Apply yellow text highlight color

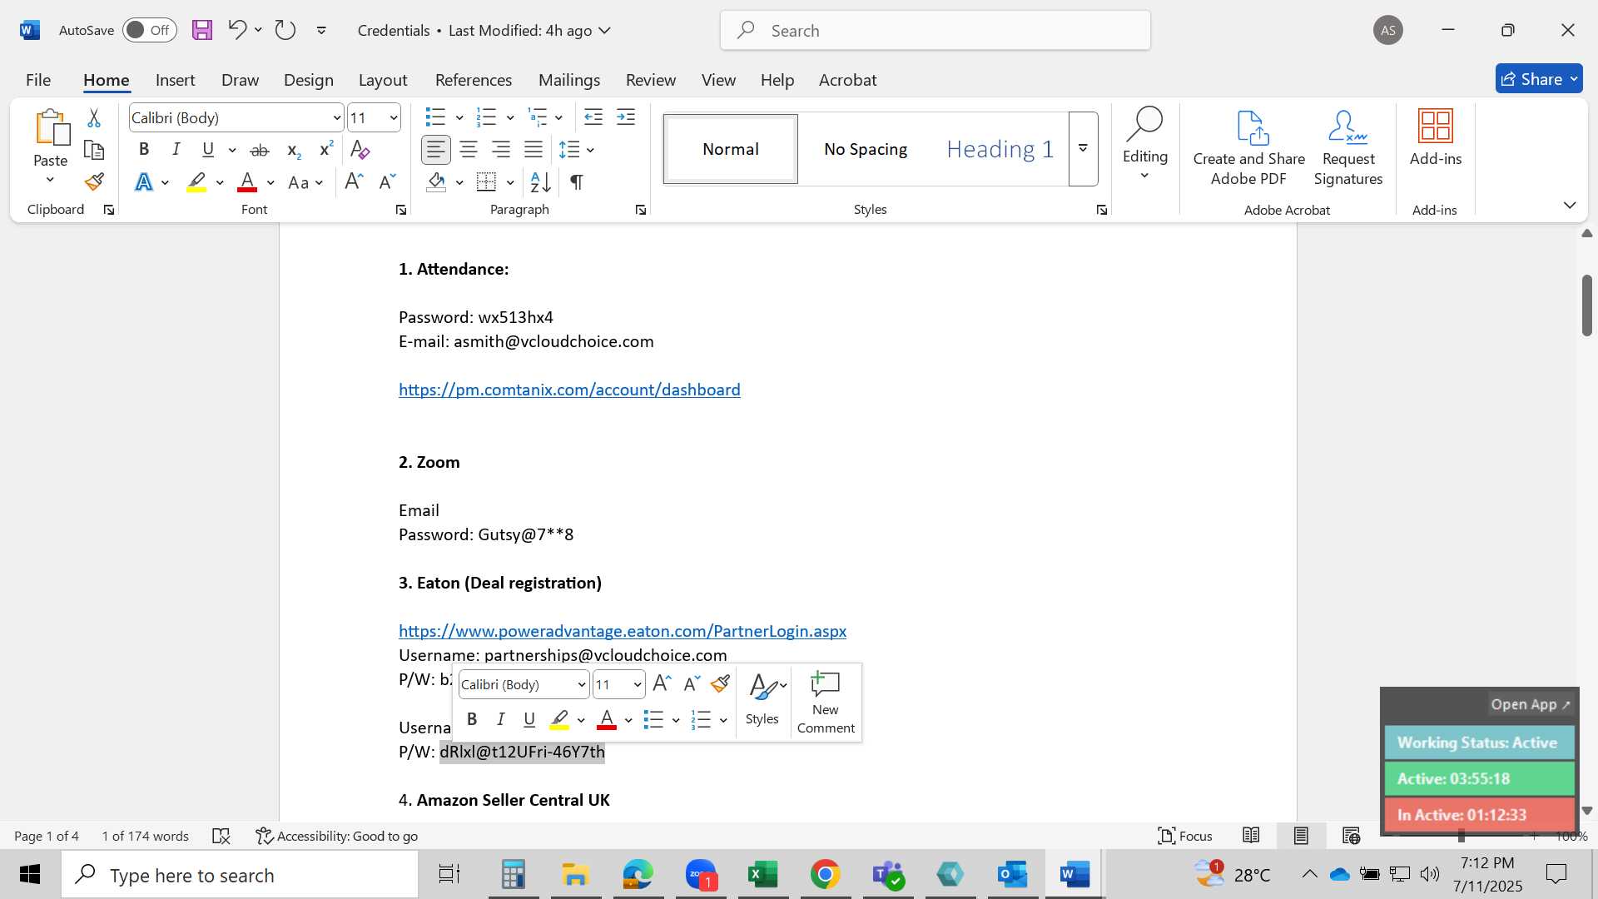[196, 182]
